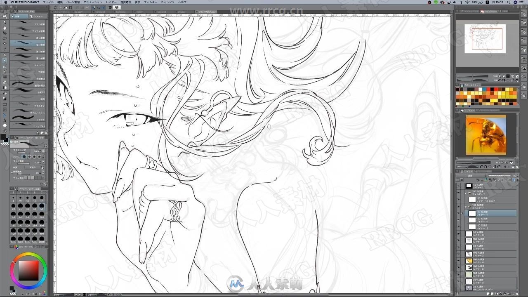Open the ウィンドウ menu
This screenshot has width=528, height=297.
click(x=167, y=2)
